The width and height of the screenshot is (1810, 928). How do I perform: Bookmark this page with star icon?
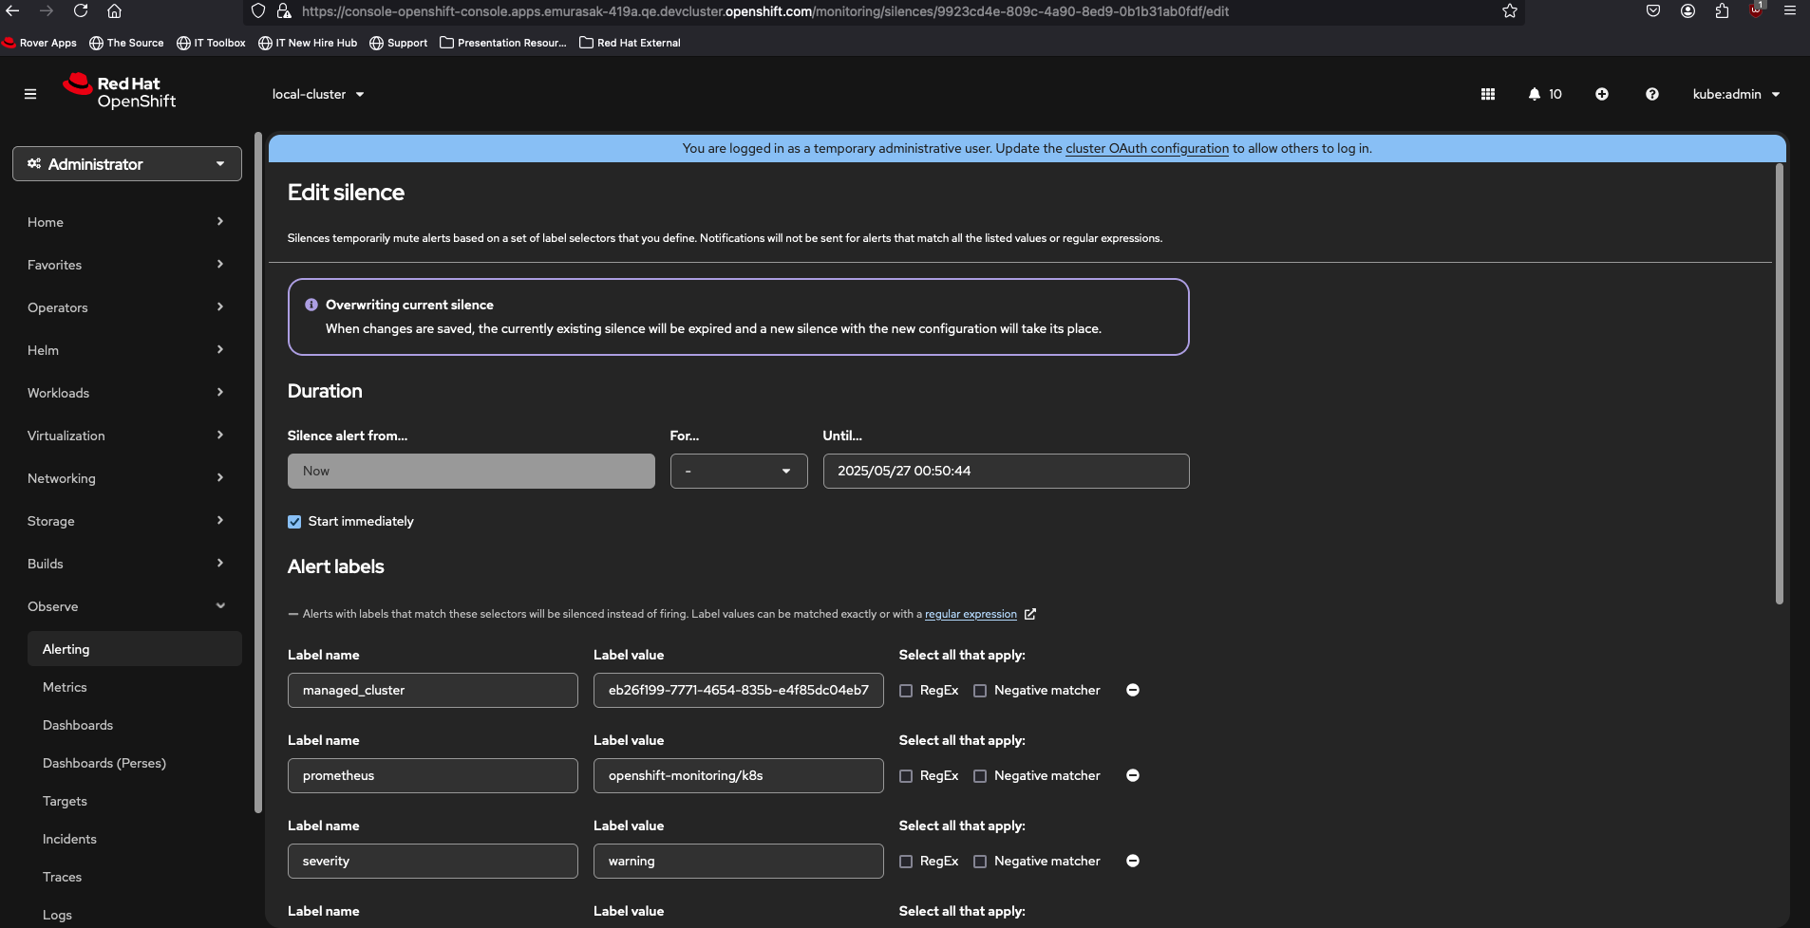[1509, 11]
